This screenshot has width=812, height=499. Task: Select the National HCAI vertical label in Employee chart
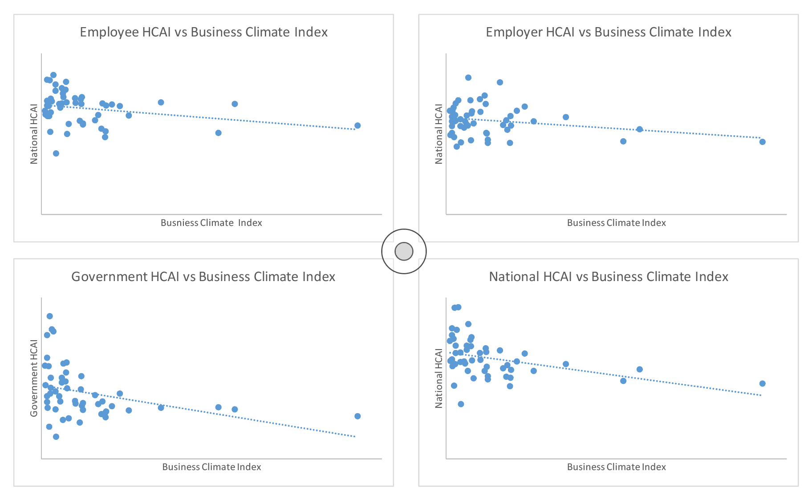coord(34,134)
